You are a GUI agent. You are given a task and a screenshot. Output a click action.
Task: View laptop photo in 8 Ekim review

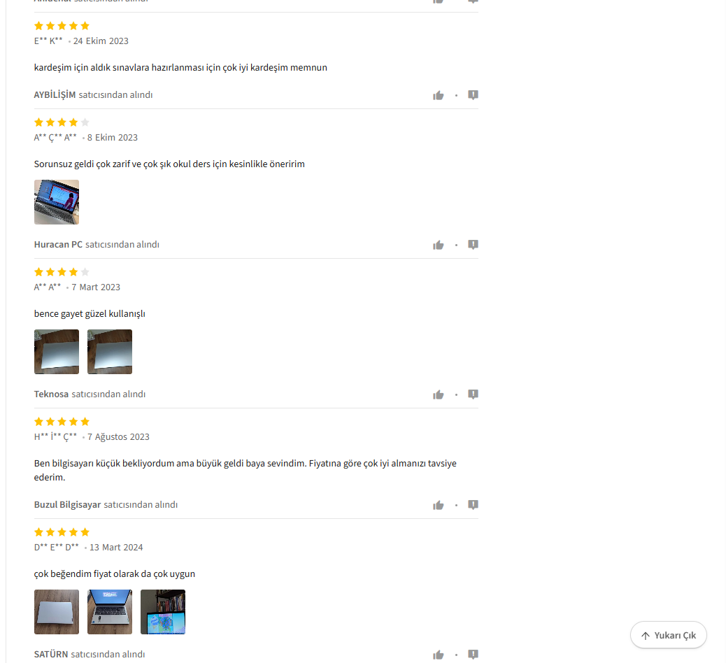pyautogui.click(x=57, y=202)
